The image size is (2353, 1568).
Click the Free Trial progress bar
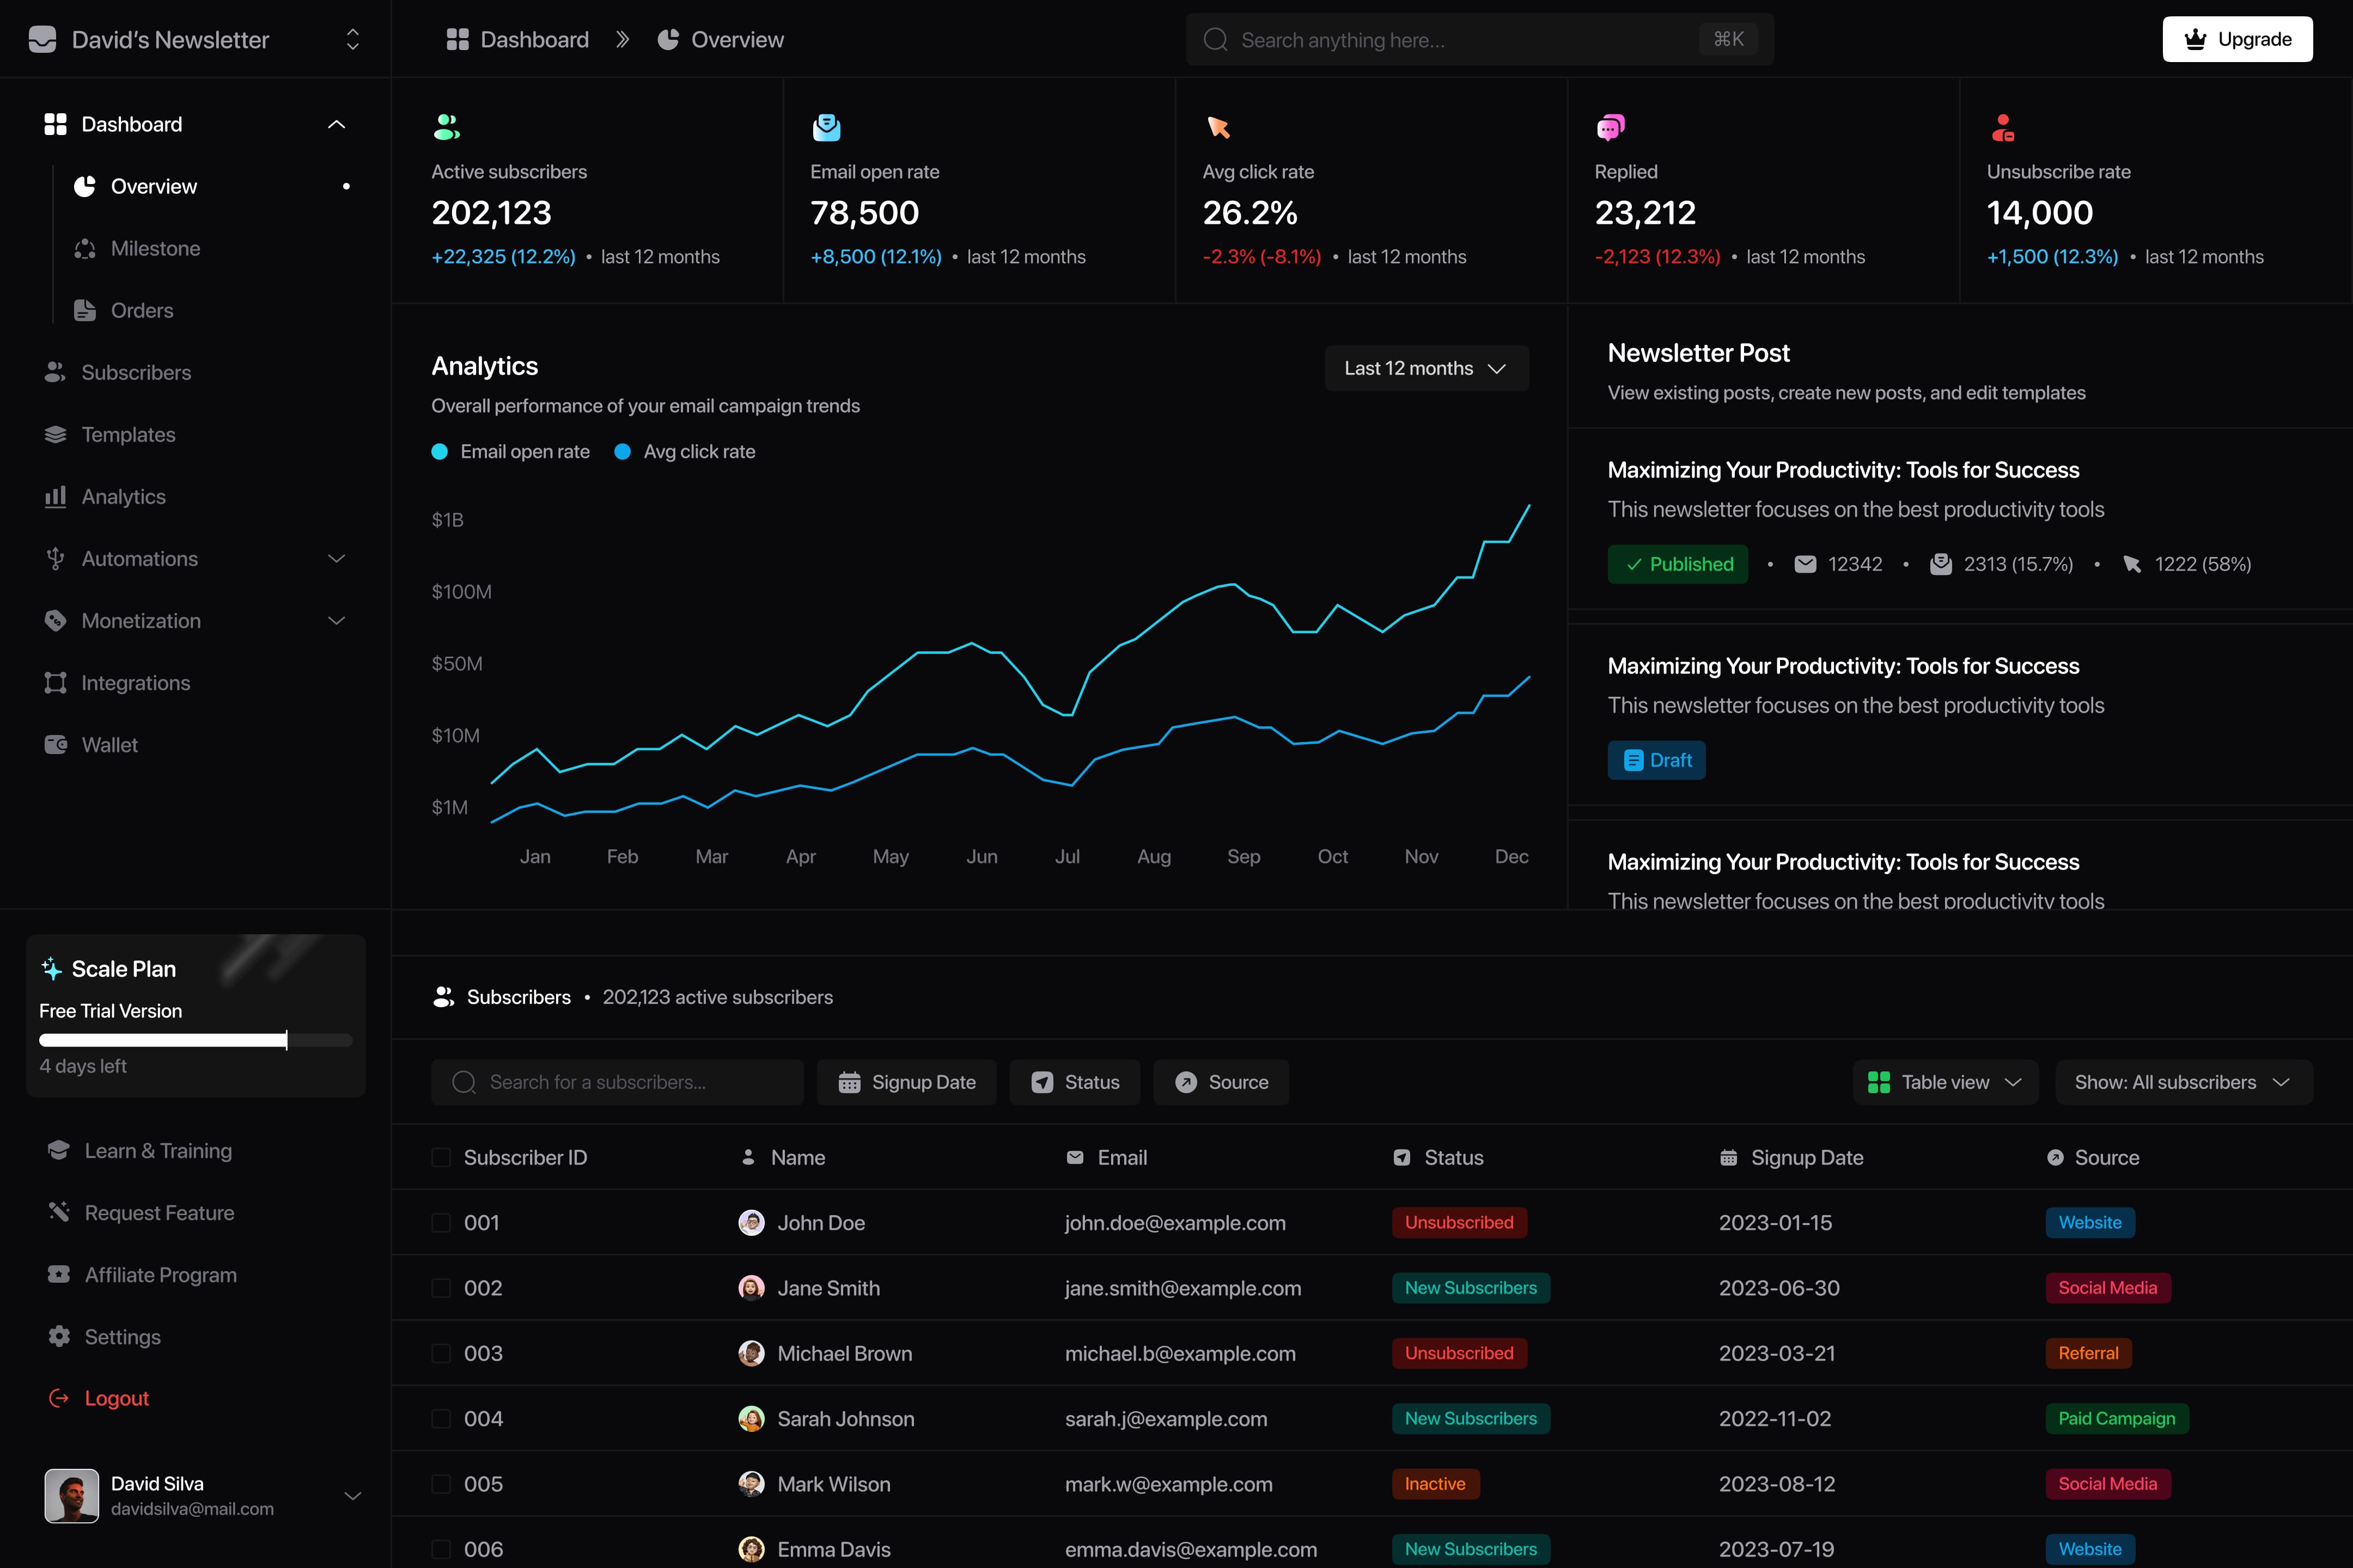tap(196, 1040)
